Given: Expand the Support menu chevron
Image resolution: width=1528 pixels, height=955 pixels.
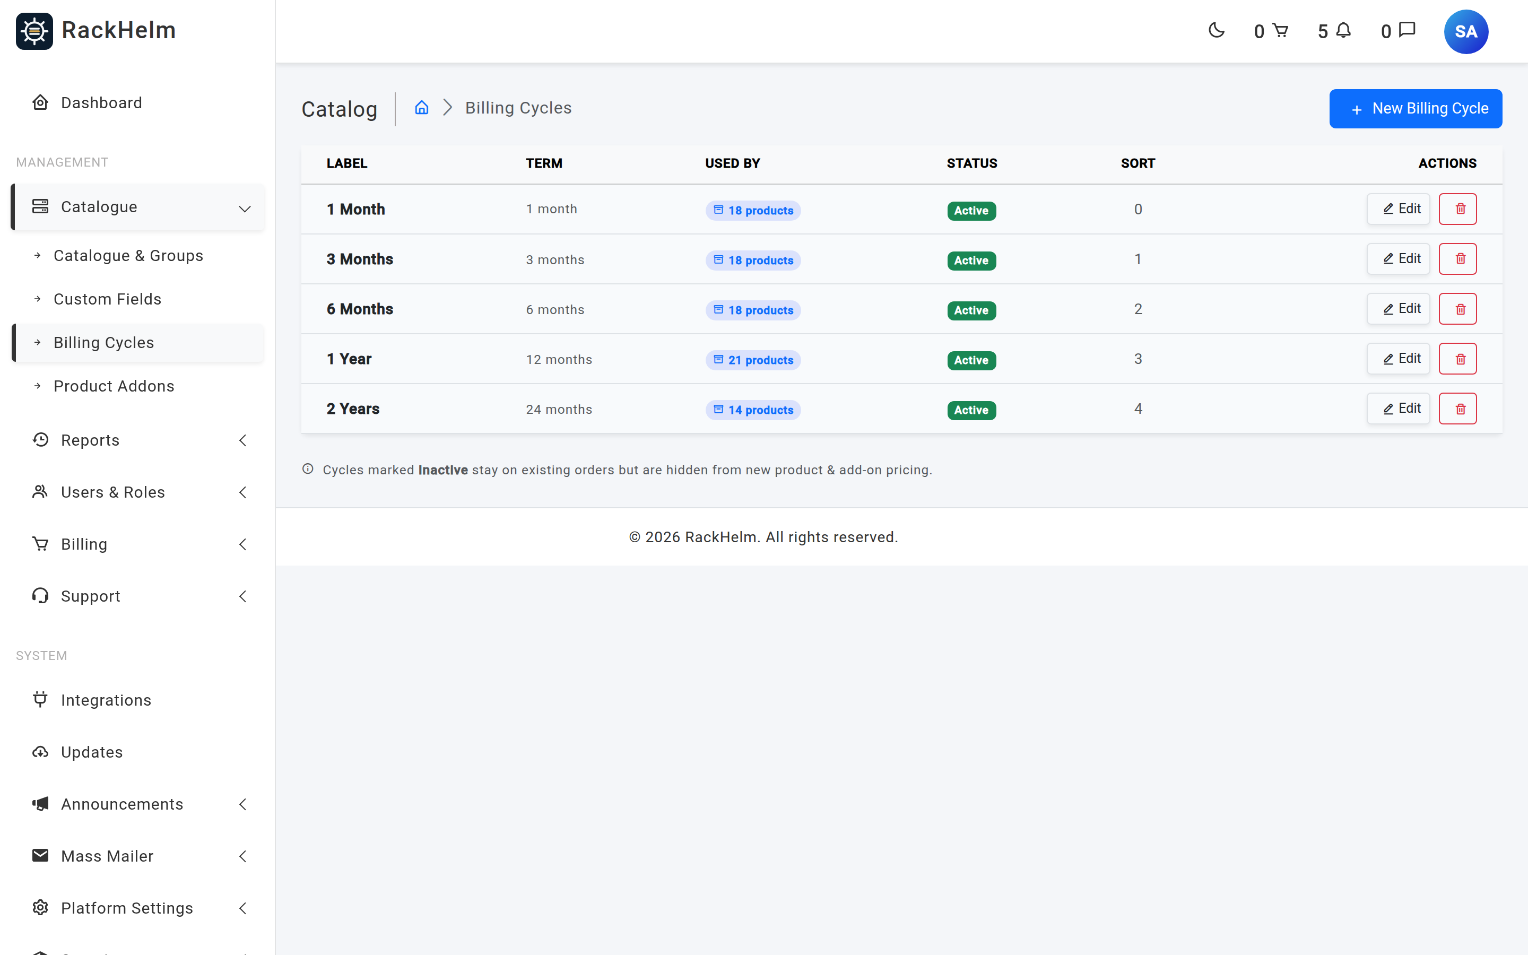Looking at the screenshot, I should (x=243, y=596).
